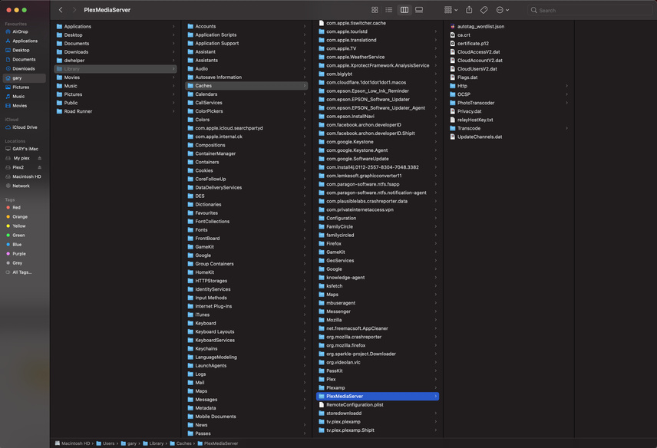This screenshot has width=657, height=448.
Task: Select Desktop in the sidebar
Action: pos(21,50)
